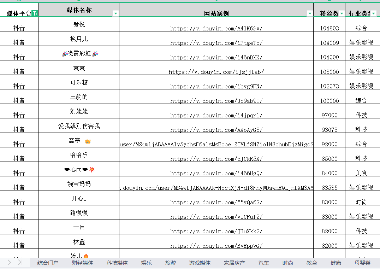Select the 网站案例 column header

pyautogui.click(x=216, y=13)
